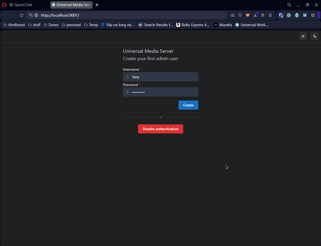Image resolution: width=321 pixels, height=246 pixels.
Task: Open the Daves bookmarks folder
Action: pos(51,25)
